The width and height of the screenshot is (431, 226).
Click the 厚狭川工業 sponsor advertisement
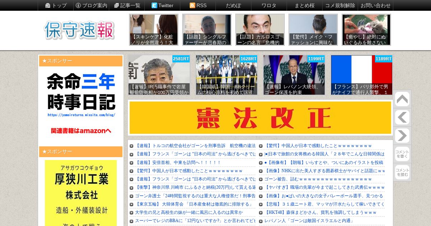click(x=81, y=193)
